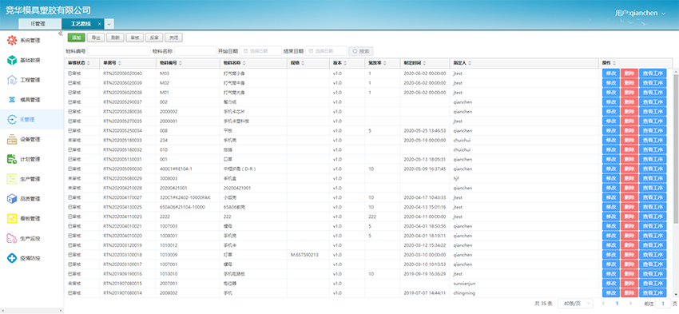Click the 审核 audit button

pyautogui.click(x=135, y=38)
